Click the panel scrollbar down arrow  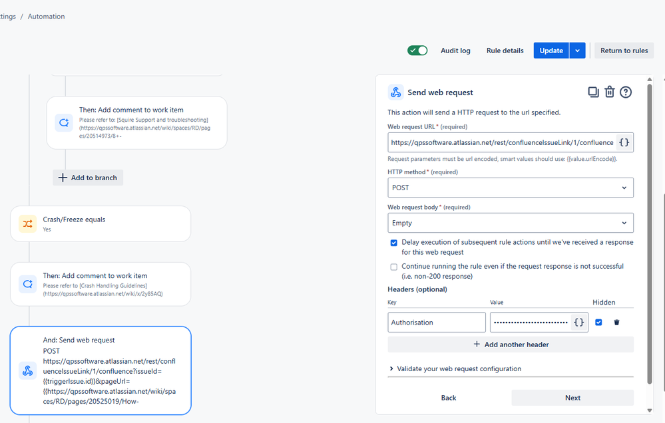(649, 410)
